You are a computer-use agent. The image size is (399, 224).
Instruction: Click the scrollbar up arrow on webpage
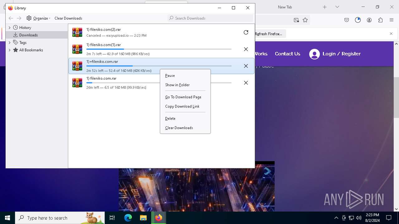[397, 44]
